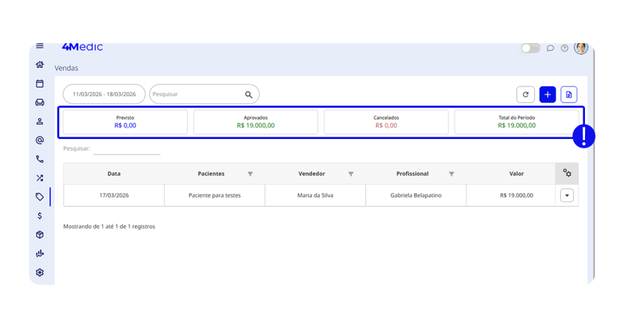
Task: Open the chart reports icon in sidebar
Action: (40, 254)
